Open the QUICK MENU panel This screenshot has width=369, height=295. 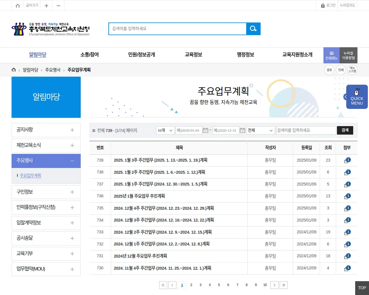click(x=357, y=97)
